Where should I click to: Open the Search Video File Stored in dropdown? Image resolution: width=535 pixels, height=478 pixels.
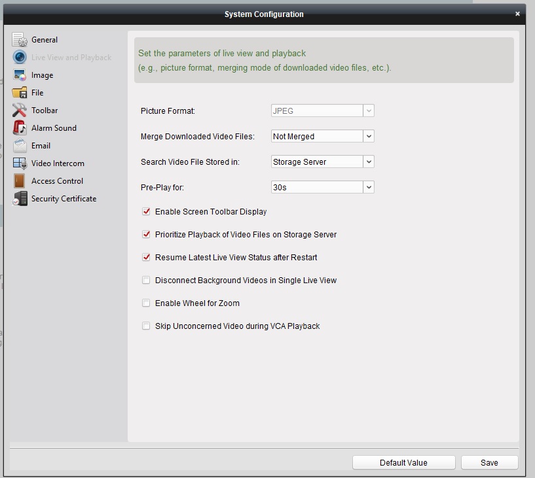click(369, 162)
